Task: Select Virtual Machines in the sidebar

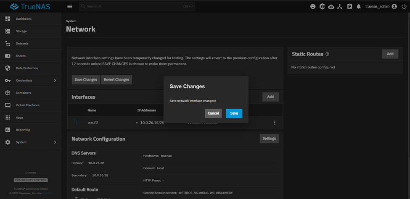Action: (27, 105)
